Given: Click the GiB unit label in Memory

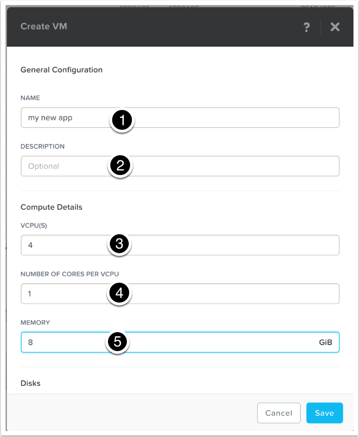Looking at the screenshot, I should [x=325, y=343].
